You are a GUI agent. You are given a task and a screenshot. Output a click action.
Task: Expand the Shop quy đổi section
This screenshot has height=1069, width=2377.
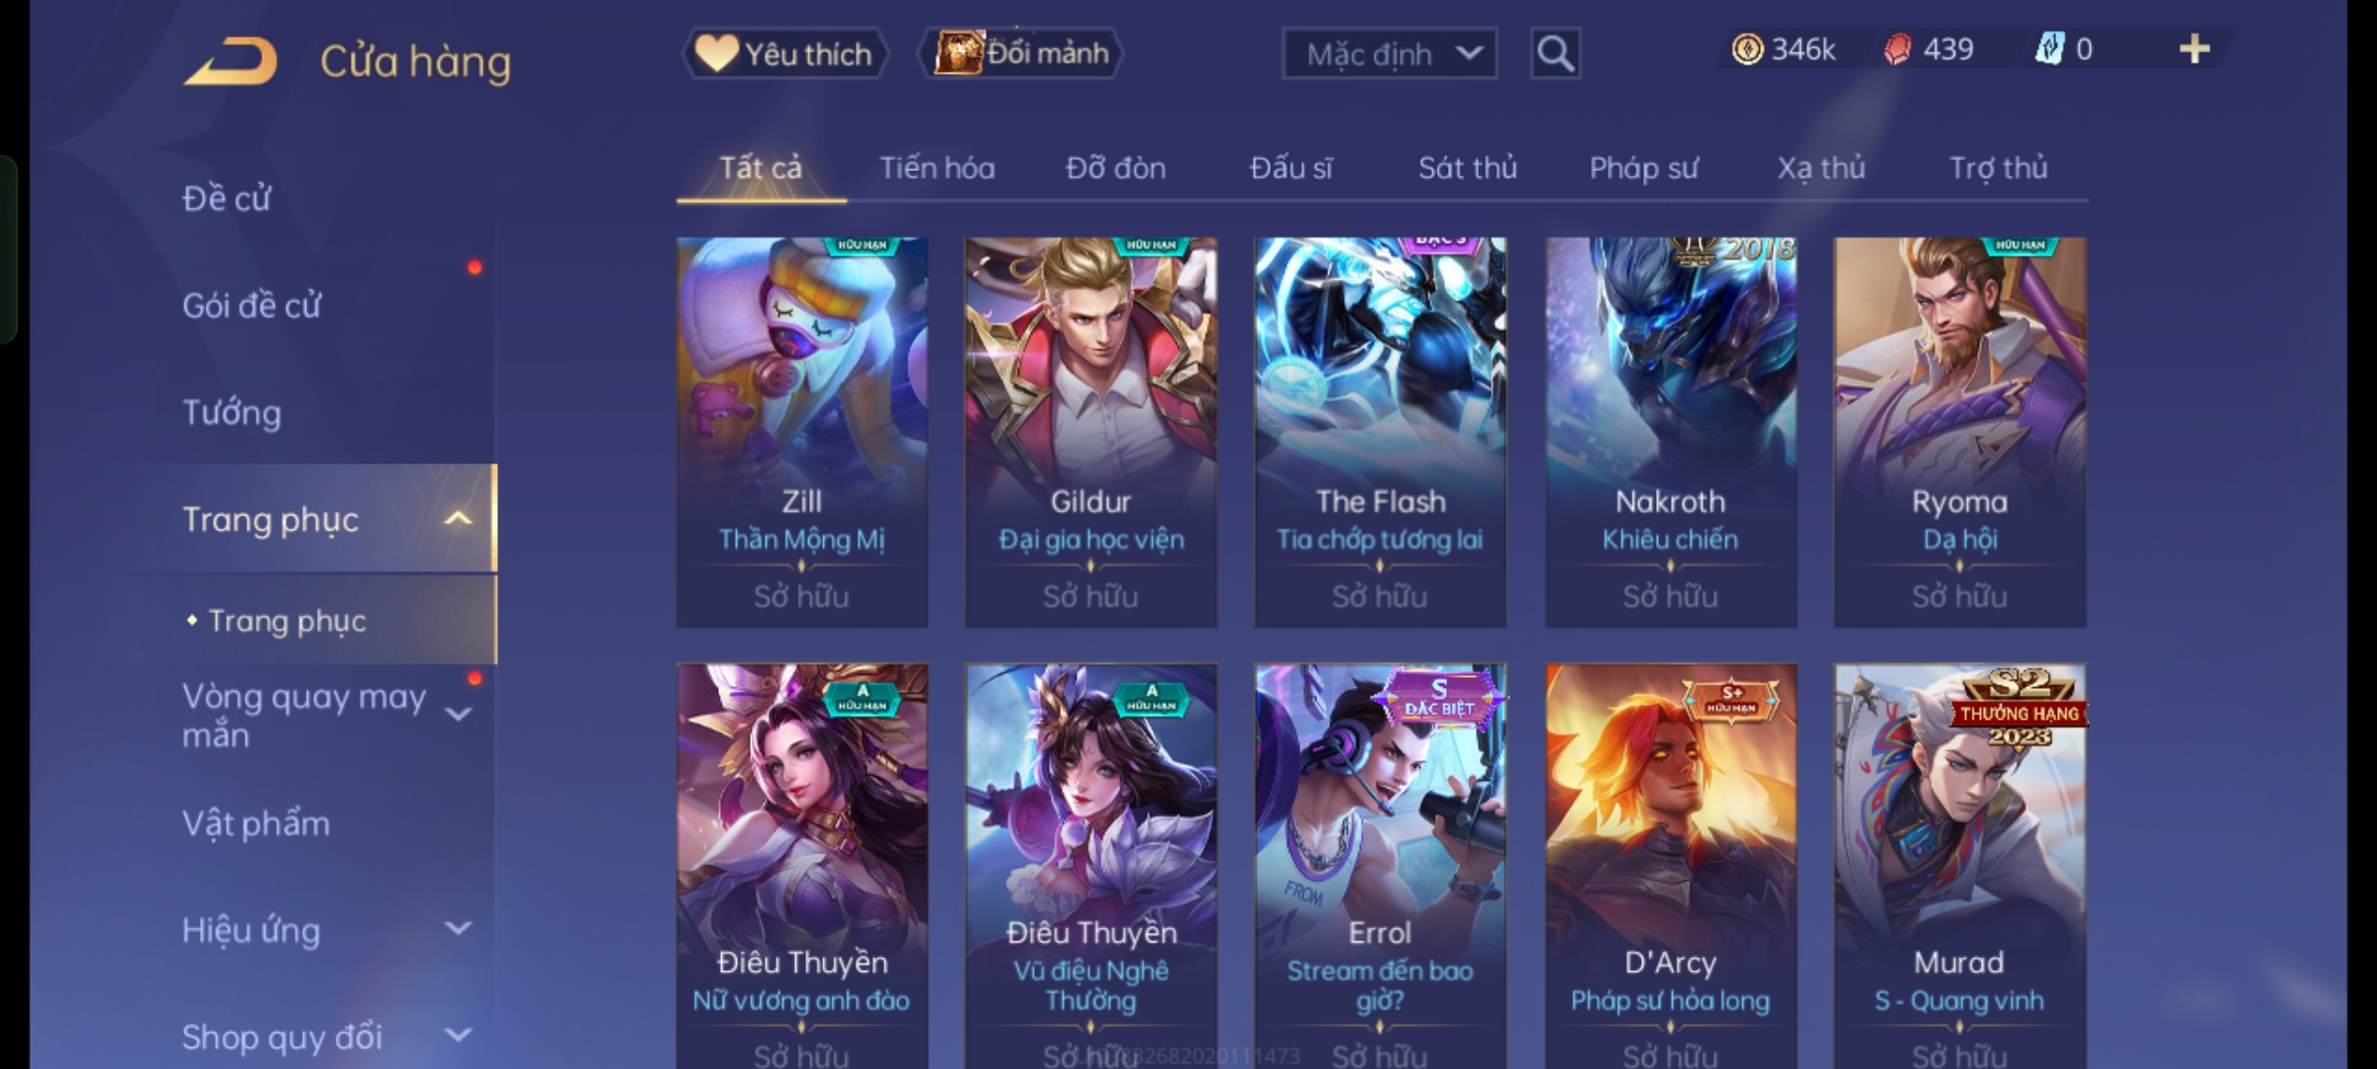[459, 1035]
